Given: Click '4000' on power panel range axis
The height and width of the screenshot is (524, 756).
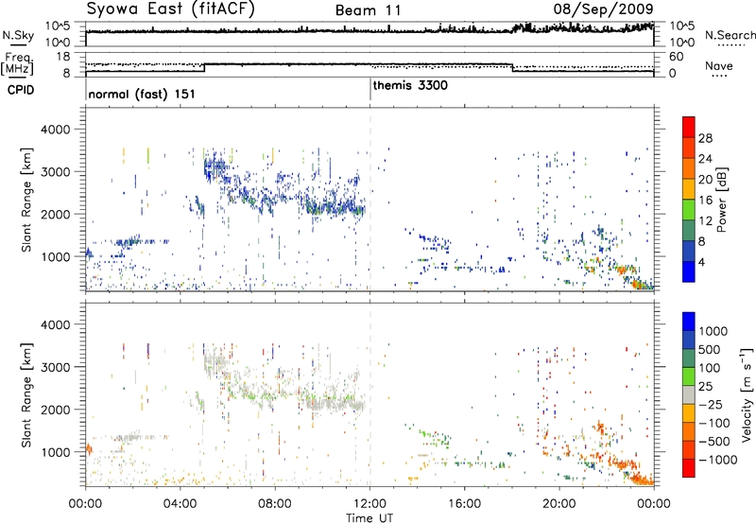Looking at the screenshot, I should point(55,130).
